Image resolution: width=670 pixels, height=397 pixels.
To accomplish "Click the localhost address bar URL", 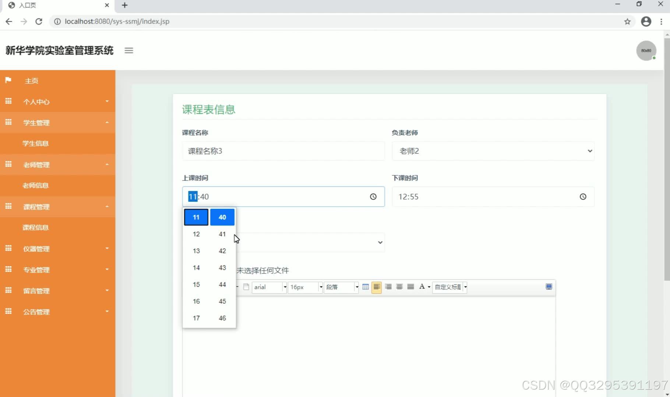I will coord(117,21).
